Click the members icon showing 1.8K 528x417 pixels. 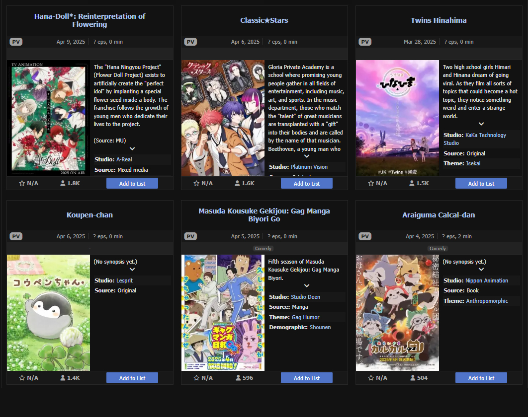(x=63, y=183)
